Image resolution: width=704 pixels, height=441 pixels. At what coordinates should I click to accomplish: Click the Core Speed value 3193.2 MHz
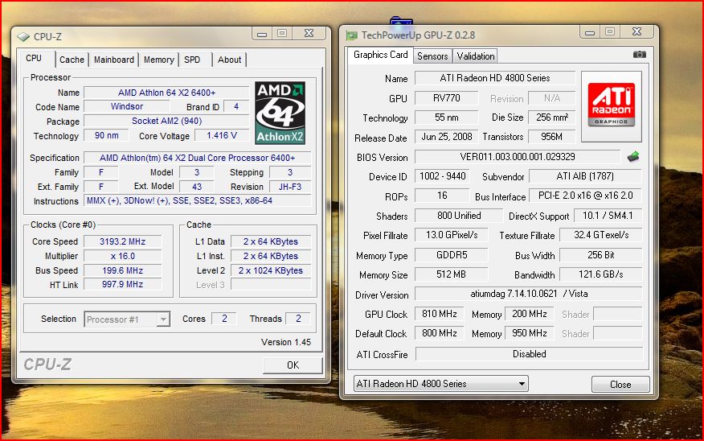pyautogui.click(x=122, y=241)
